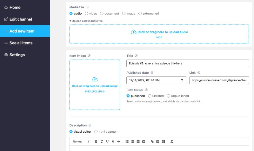Screen dimensions: 254x151
Task: Toggle italic formatting in editor
Action: (x=102, y=142)
